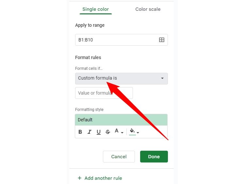Click the fill color paint bucket
Image resolution: width=245 pixels, height=184 pixels.
(132, 131)
